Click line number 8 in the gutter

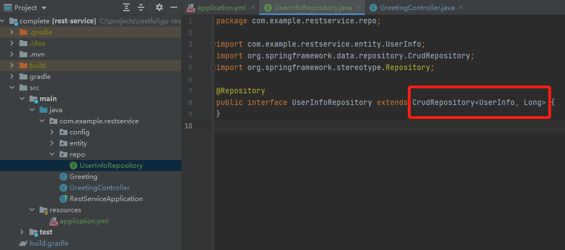pos(190,102)
